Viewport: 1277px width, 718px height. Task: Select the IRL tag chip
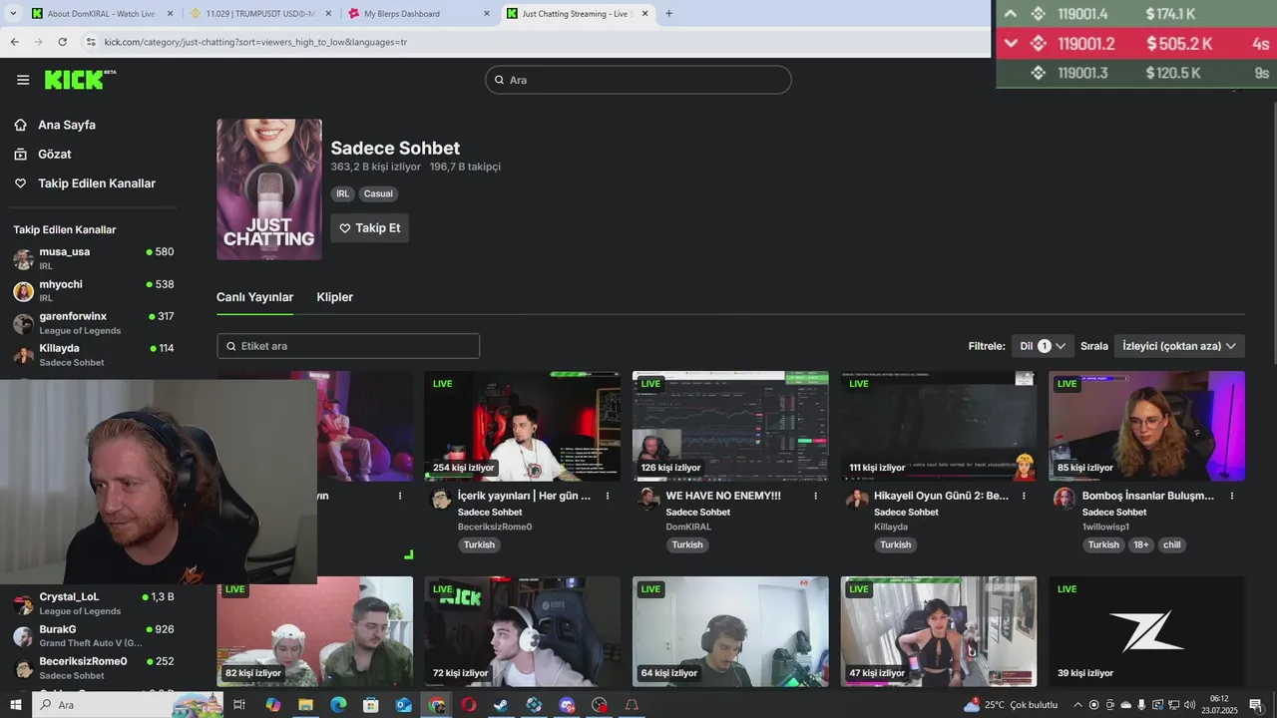(343, 193)
